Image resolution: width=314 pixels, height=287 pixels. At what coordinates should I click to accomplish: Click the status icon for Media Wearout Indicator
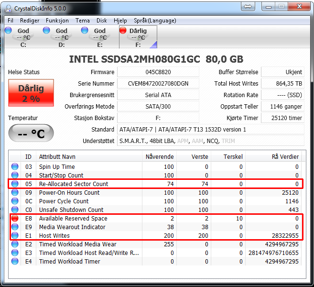point(15,227)
